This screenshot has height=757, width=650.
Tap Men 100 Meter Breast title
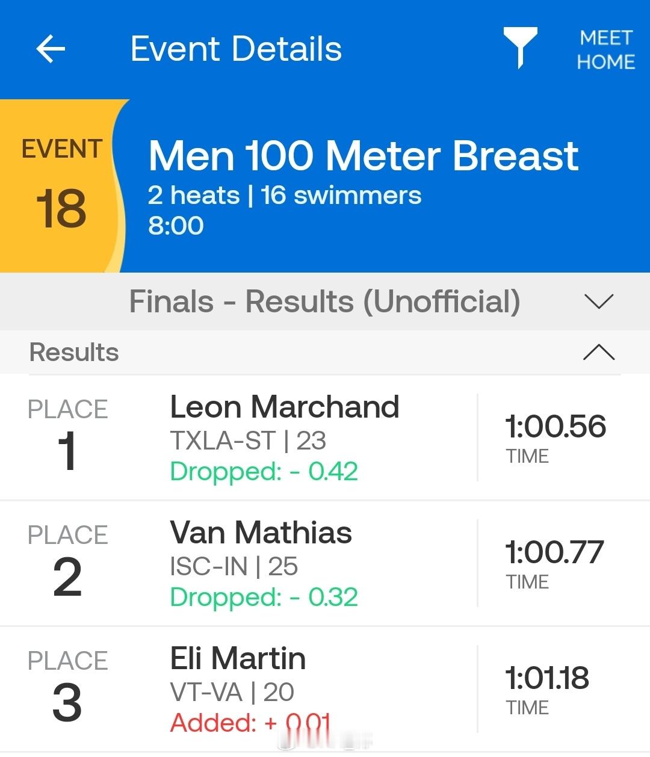coord(363,156)
